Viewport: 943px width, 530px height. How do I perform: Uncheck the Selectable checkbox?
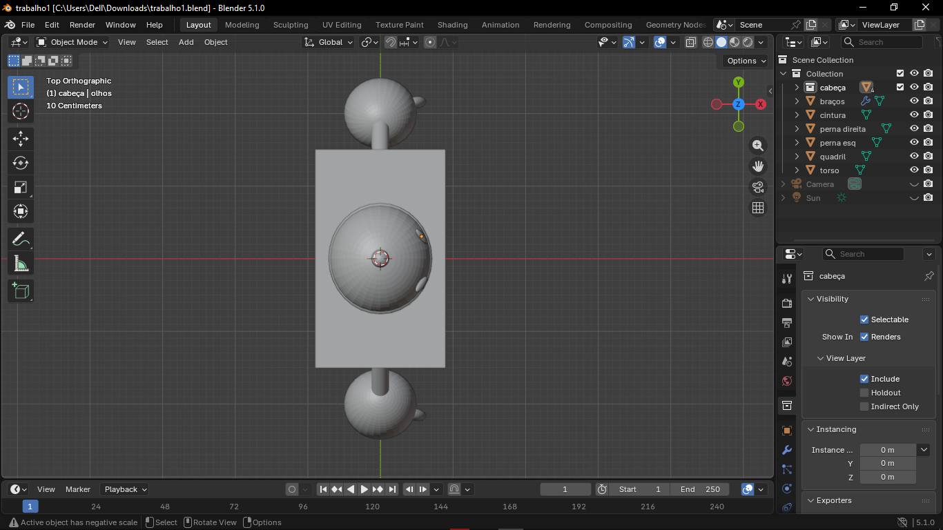coord(864,320)
